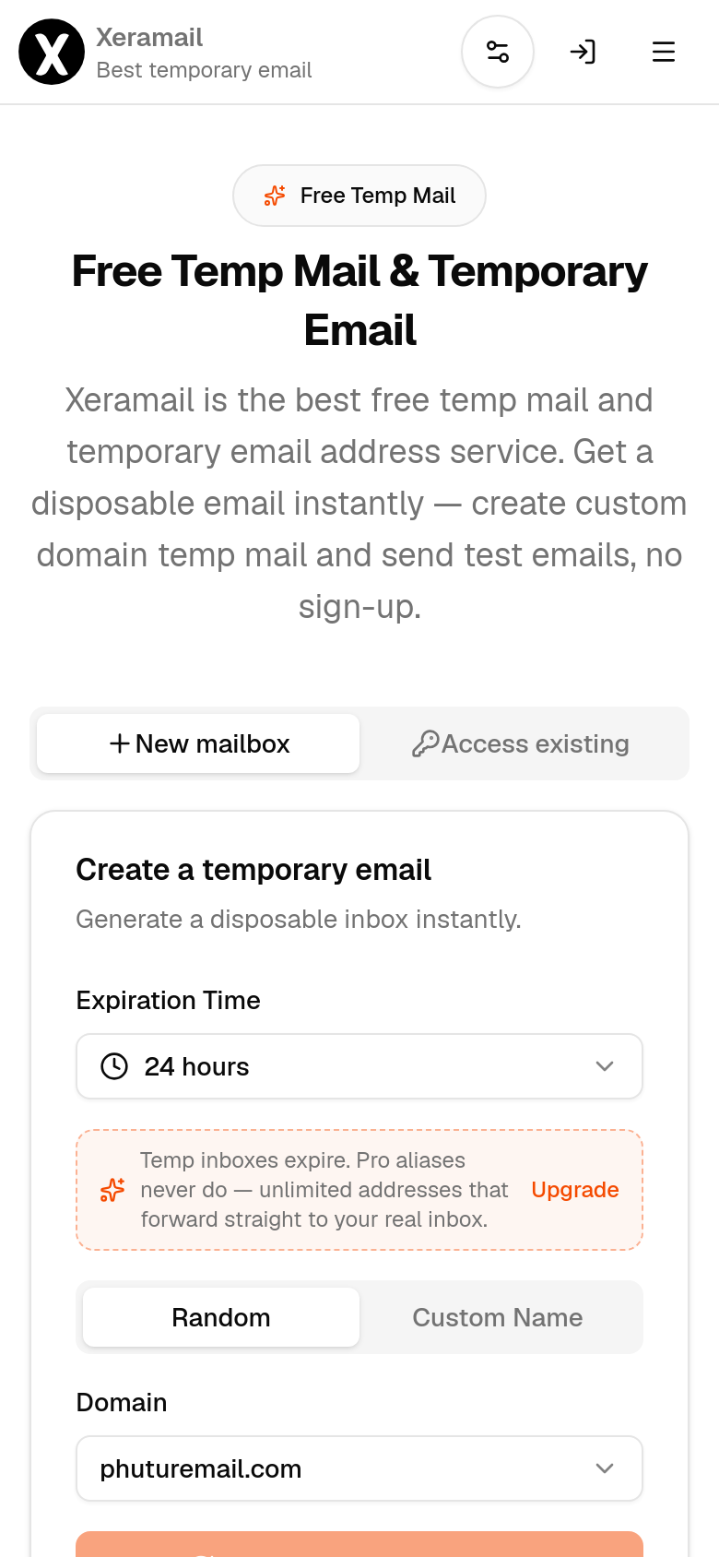This screenshot has height=1557, width=719.
Task: Click the Free Temp Mail badge
Action: [359, 196]
